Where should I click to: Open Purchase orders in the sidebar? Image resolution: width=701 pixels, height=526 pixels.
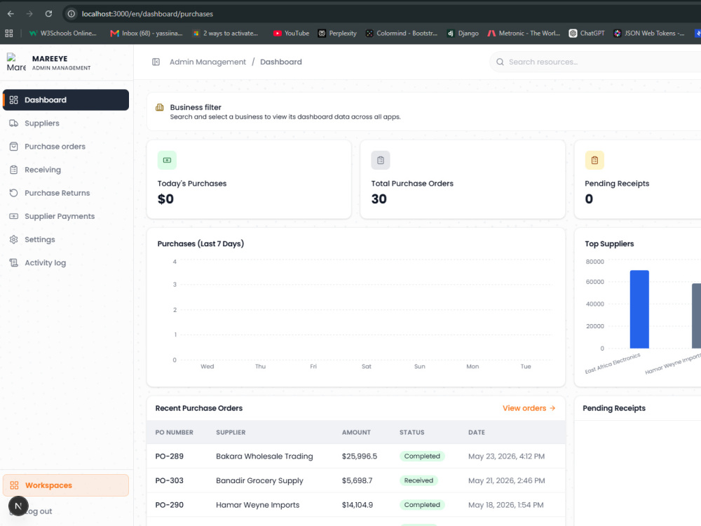tap(66, 147)
